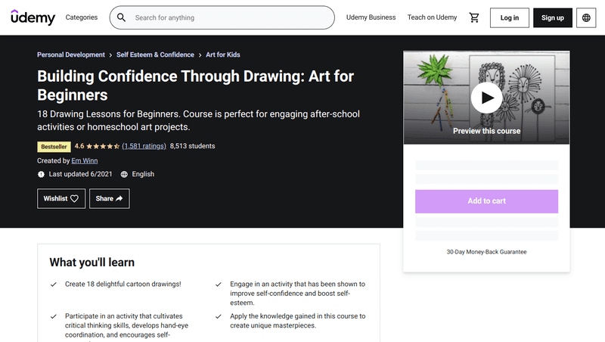Play the course preview video
605x342 pixels.
[x=486, y=98]
